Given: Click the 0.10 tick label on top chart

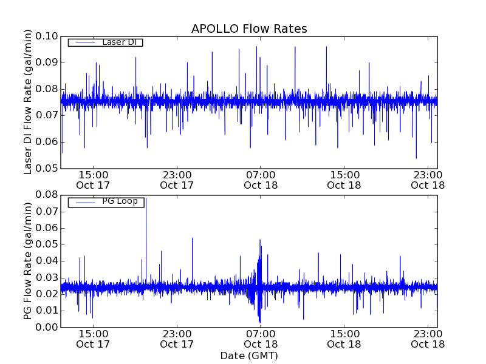Looking at the screenshot, I should [47, 36].
